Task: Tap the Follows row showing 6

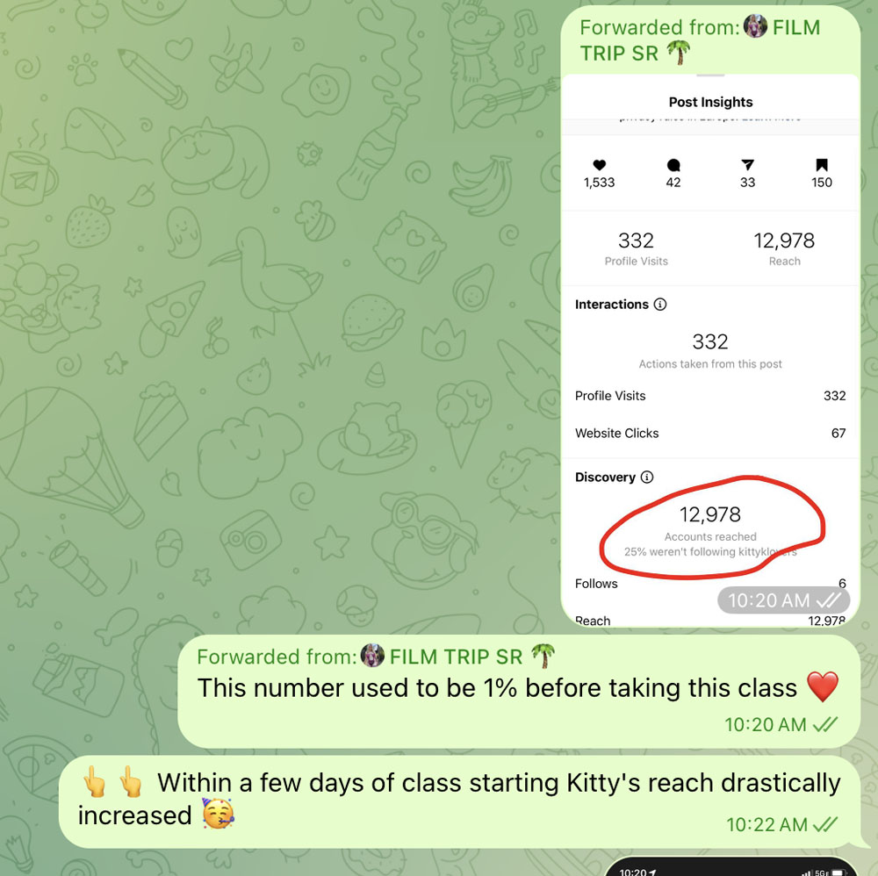Action: (x=710, y=583)
